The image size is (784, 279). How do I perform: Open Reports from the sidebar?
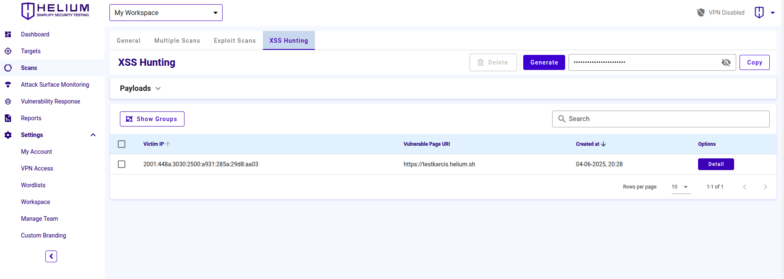pyautogui.click(x=31, y=118)
